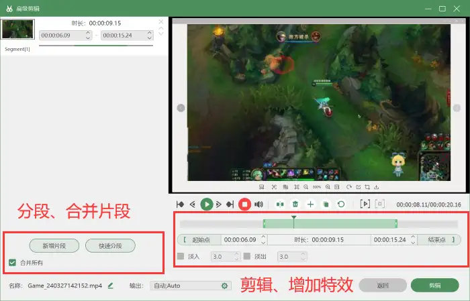The width and height of the screenshot is (470, 301).
Task: Click the Game_240327142152.mp4 file name
Action: [x=65, y=286]
